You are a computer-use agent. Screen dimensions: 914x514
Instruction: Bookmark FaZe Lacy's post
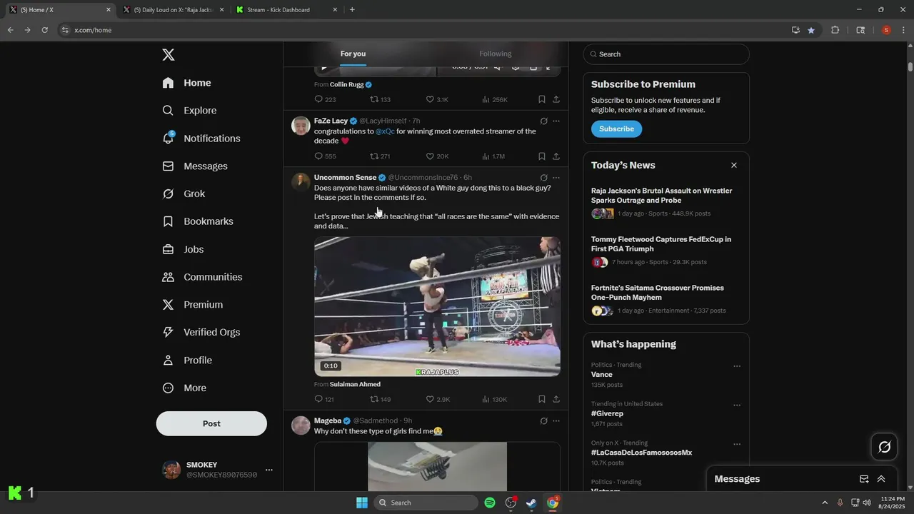pyautogui.click(x=542, y=156)
